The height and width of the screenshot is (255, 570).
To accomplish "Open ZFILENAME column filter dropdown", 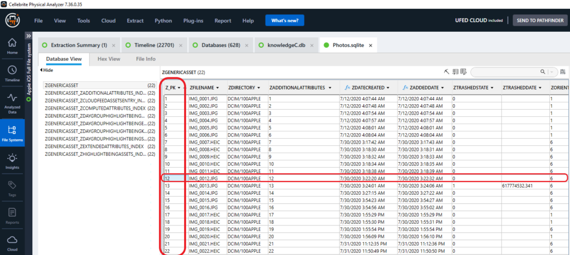I will 218,87.
